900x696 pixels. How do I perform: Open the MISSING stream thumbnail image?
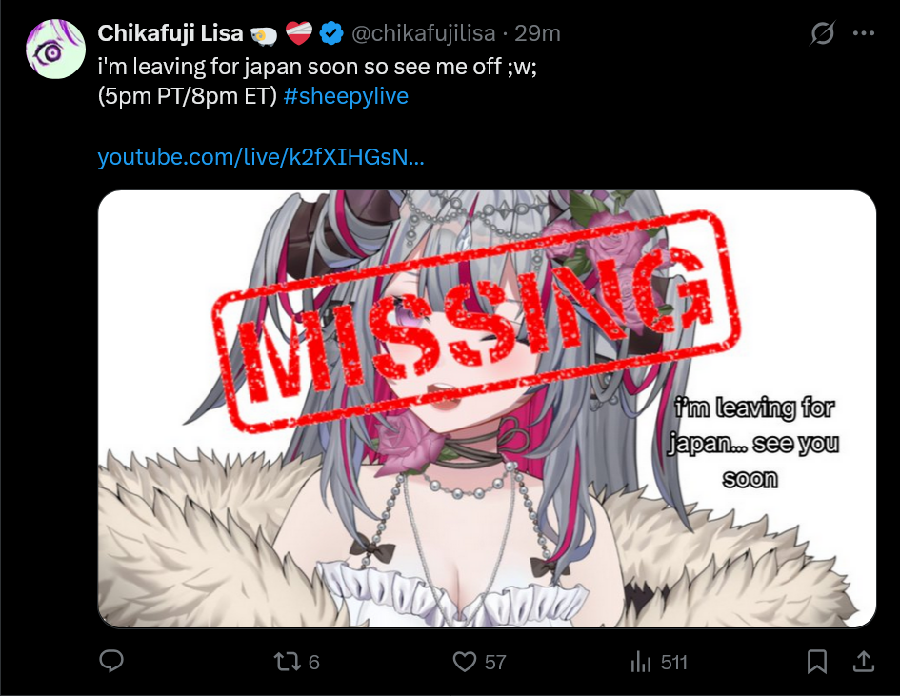pos(487,408)
